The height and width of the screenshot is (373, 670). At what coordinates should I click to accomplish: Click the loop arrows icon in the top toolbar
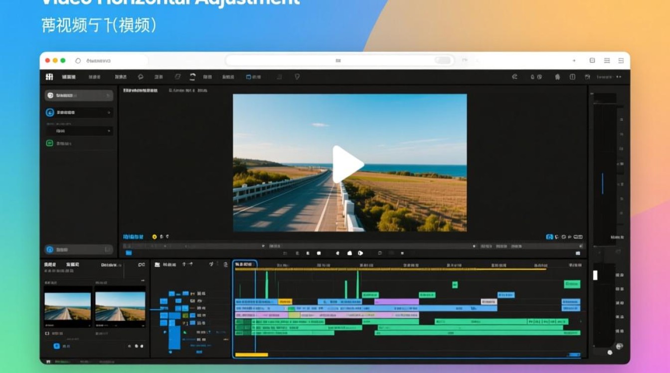pyautogui.click(x=192, y=77)
